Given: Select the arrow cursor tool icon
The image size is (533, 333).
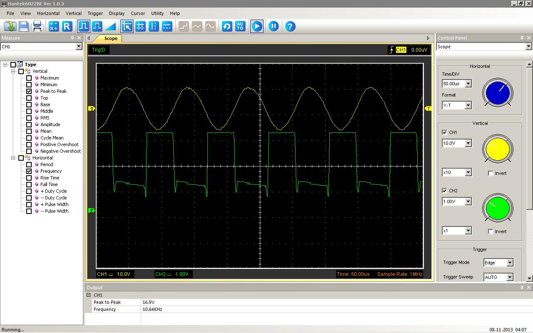Looking at the screenshot, I should [x=127, y=26].
